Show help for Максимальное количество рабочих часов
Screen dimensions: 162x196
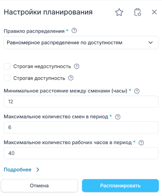(x=141, y=143)
